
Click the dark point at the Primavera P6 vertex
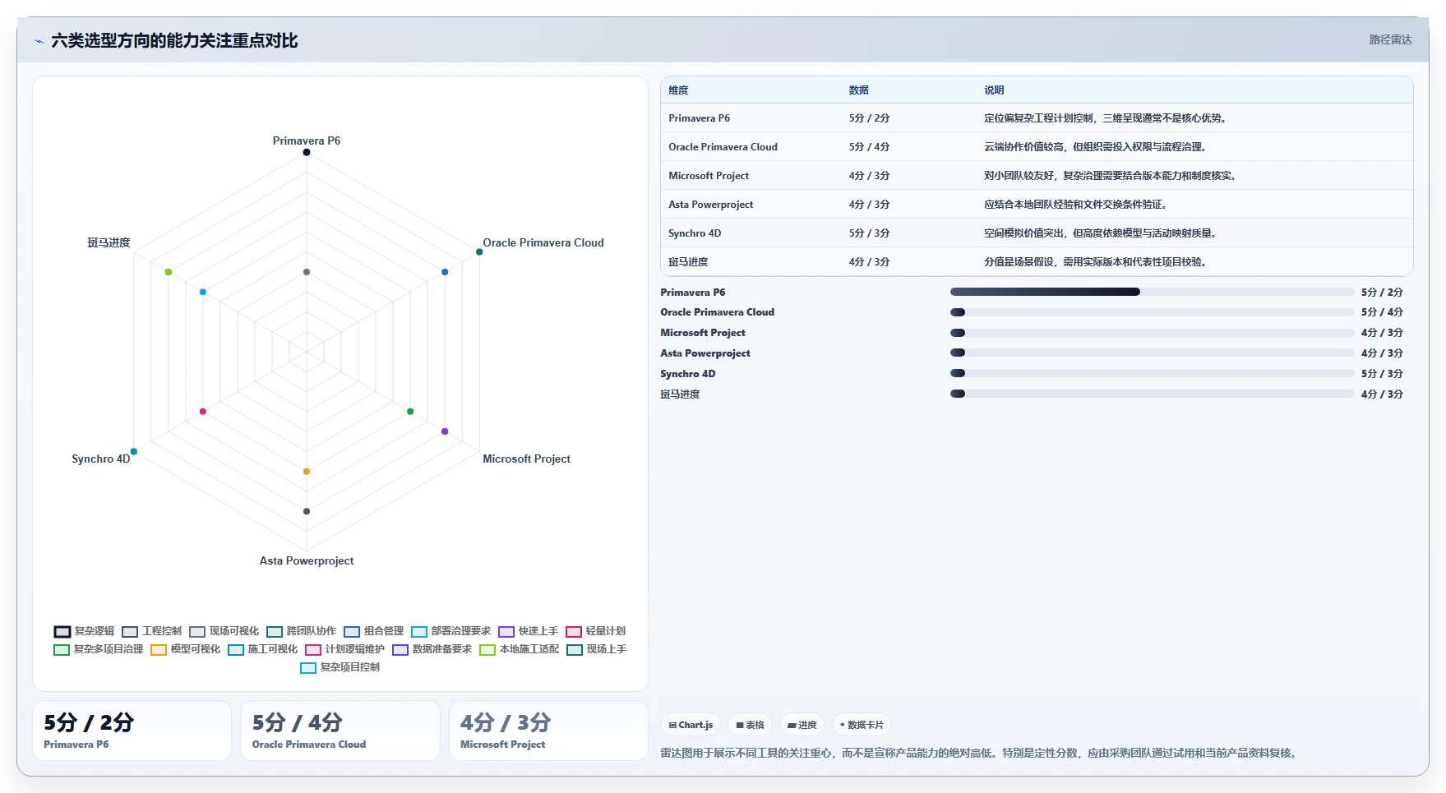[307, 152]
